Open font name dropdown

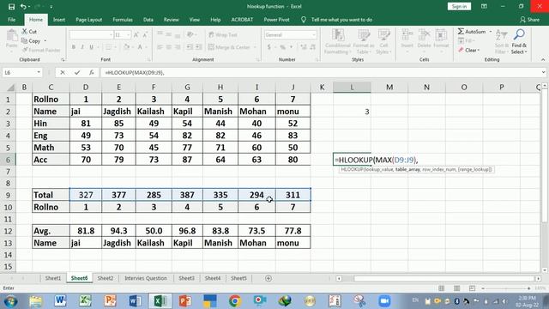[111, 34]
